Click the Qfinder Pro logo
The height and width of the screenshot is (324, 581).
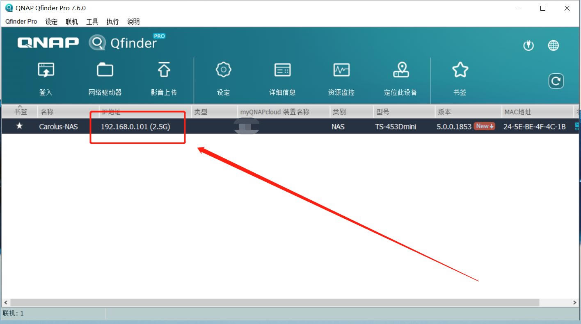pyautogui.click(x=127, y=42)
